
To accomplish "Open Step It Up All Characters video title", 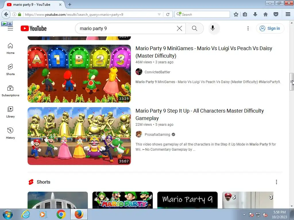I will [200, 115].
